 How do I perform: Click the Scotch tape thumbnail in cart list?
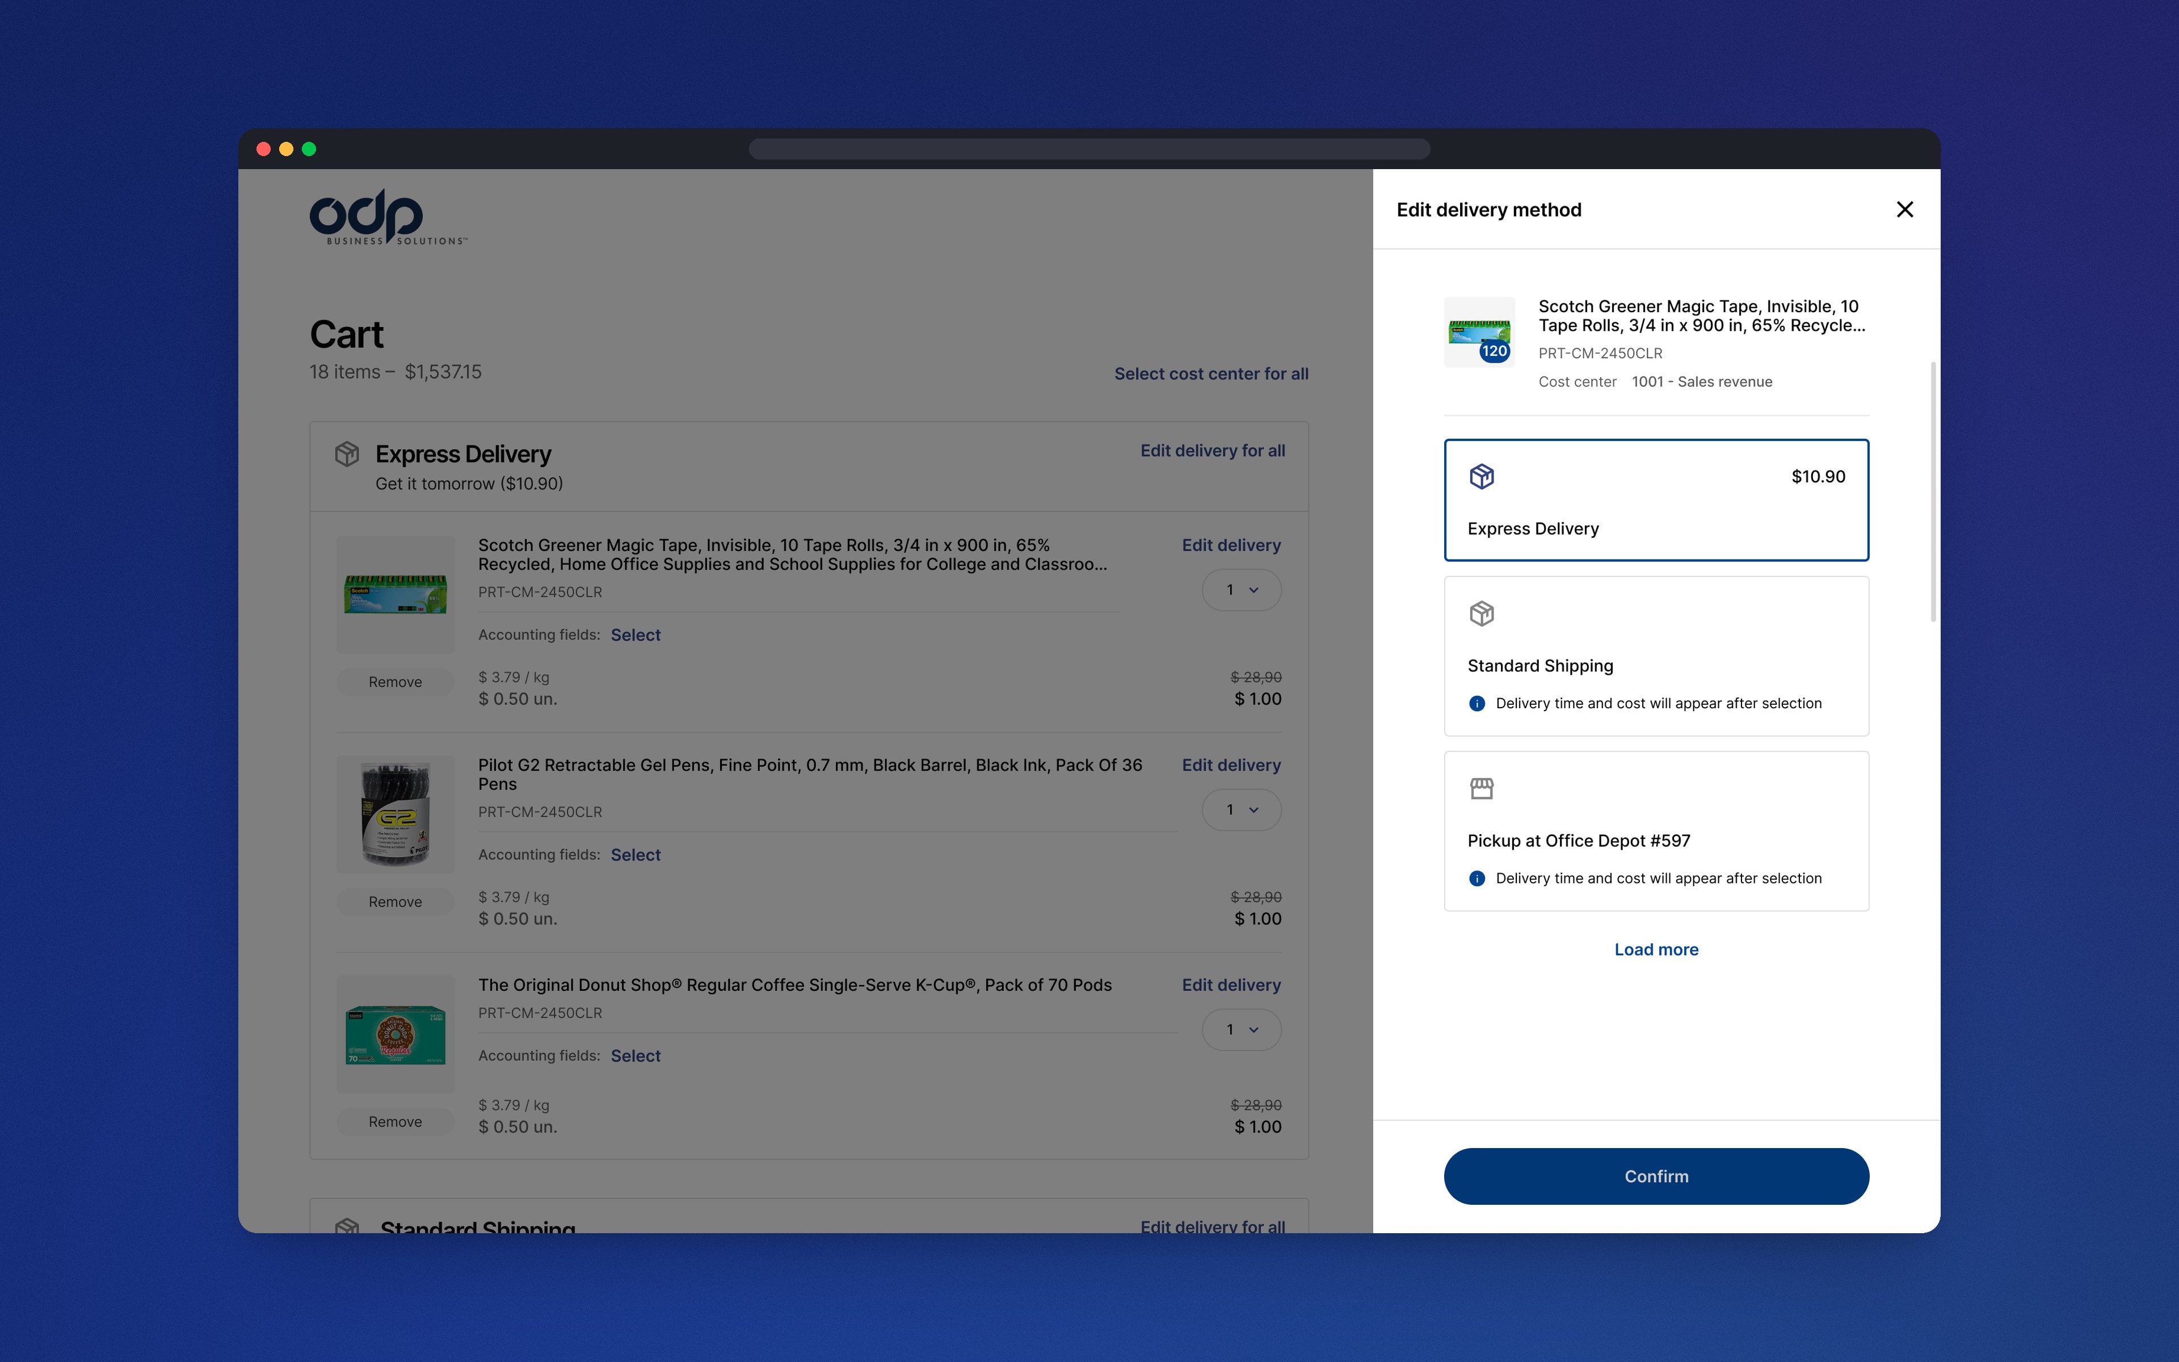[x=396, y=595]
